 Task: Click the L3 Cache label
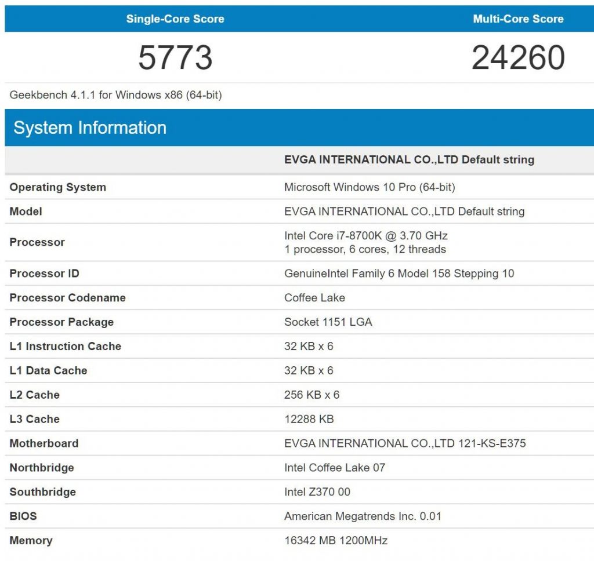coord(34,419)
